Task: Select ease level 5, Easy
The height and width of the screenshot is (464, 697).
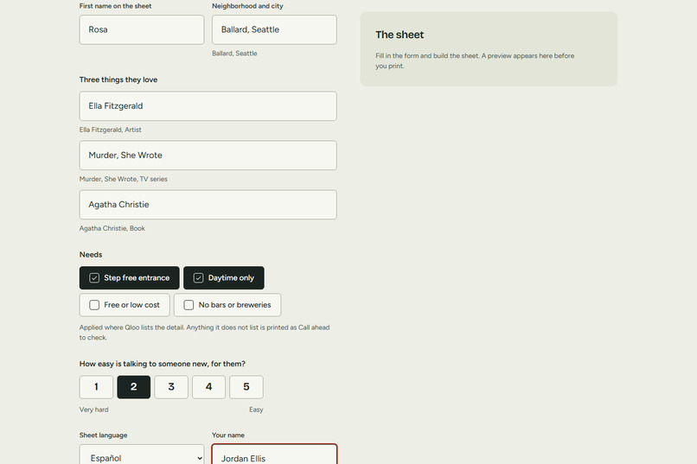Action: tap(246, 387)
